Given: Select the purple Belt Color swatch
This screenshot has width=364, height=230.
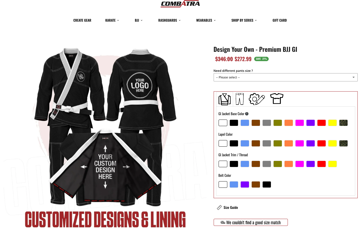Looking at the screenshot, I should coord(245,184).
